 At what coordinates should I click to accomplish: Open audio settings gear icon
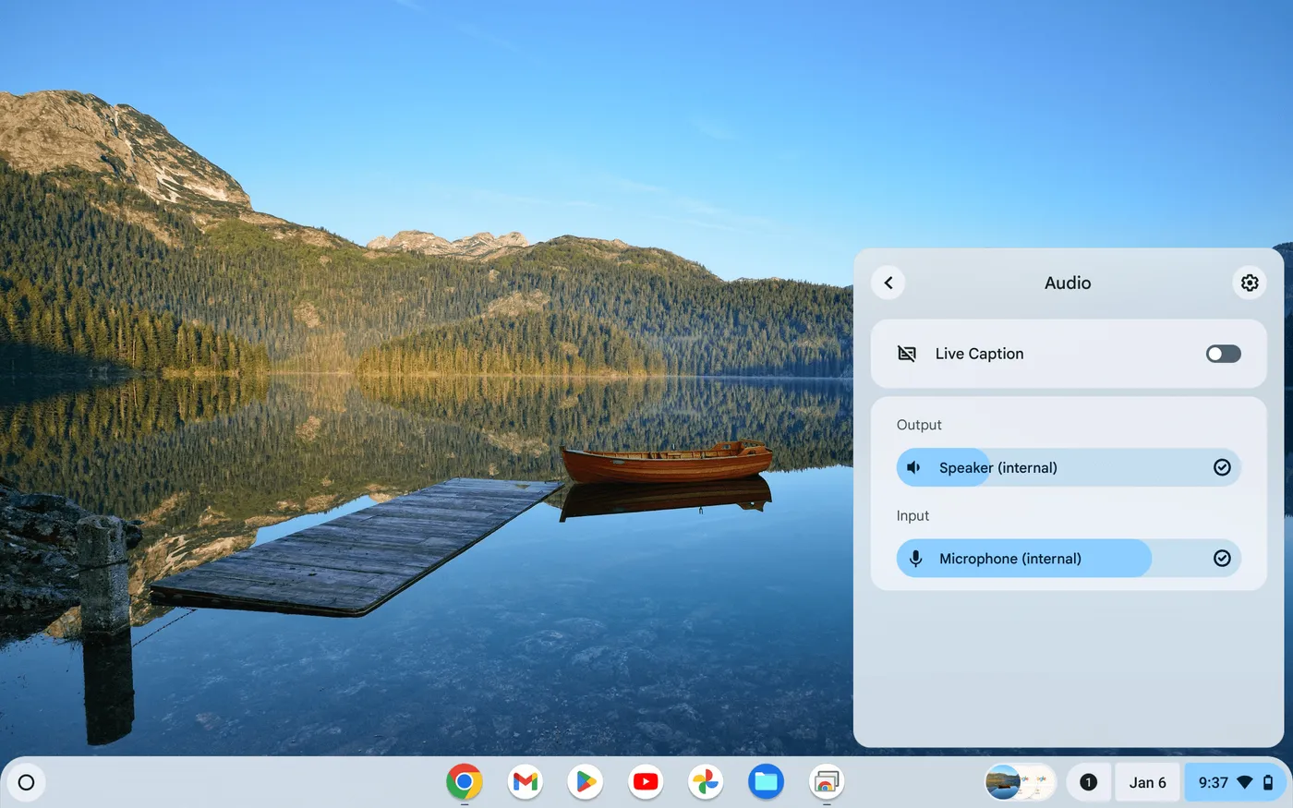[1250, 283]
